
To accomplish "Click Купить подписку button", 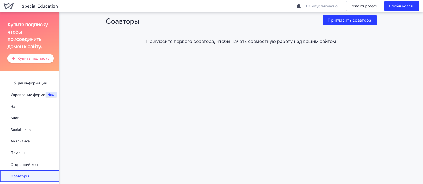I will [x=31, y=58].
